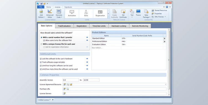
Task: Toggle 'Lock the software to the user's hardware'
Action: point(41,59)
